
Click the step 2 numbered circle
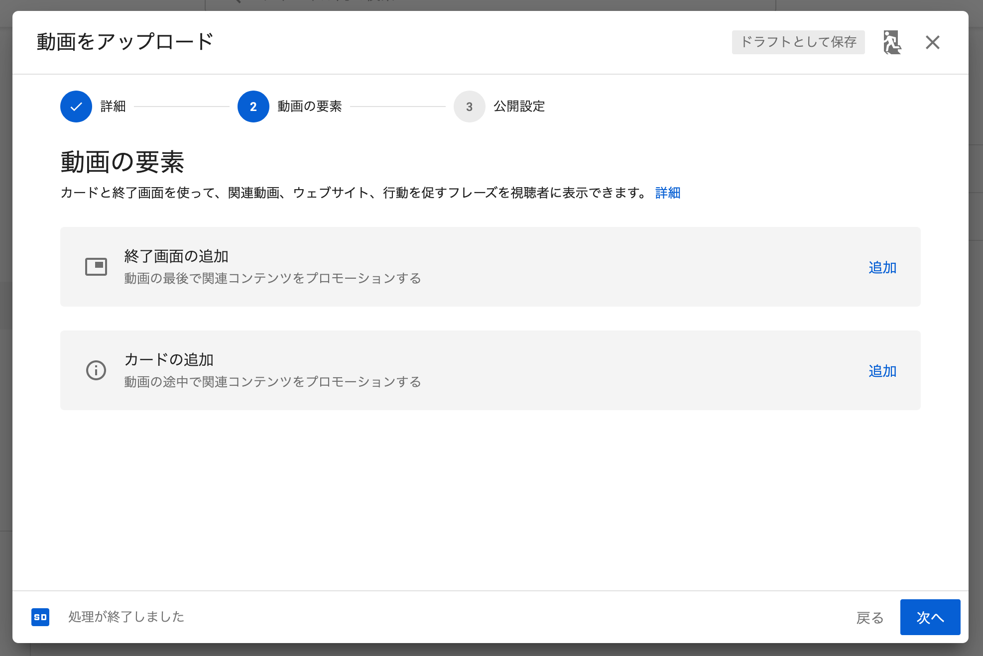tap(253, 107)
